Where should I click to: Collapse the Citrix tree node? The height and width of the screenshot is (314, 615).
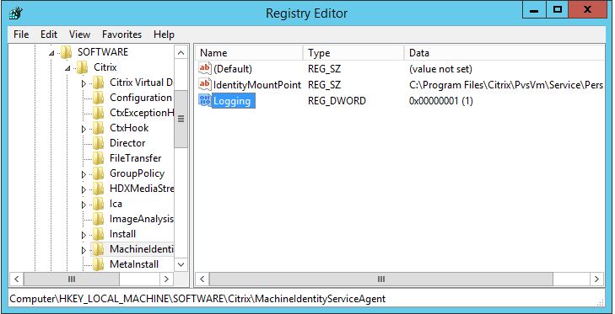pyautogui.click(x=67, y=68)
